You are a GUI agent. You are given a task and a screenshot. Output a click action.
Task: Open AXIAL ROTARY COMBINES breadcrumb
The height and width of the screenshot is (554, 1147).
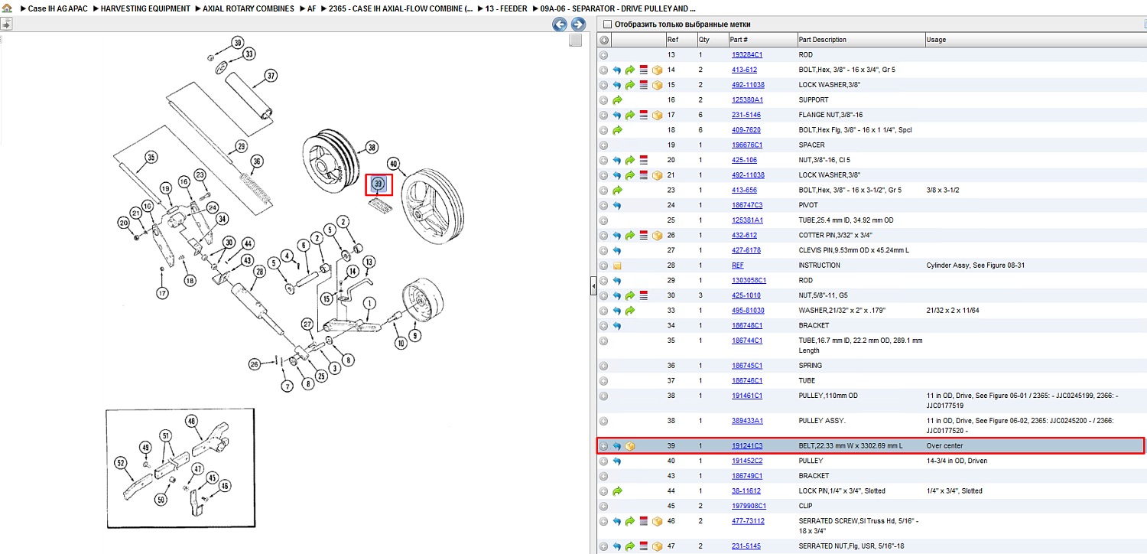pos(249,8)
